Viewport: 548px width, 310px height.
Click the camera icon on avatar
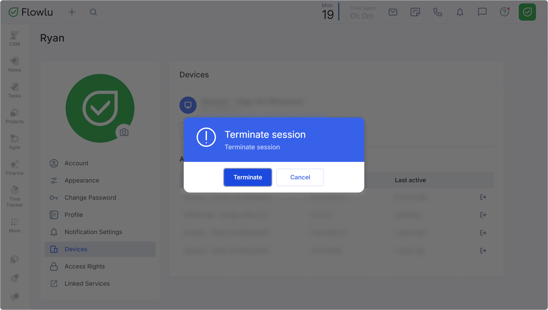tap(124, 132)
